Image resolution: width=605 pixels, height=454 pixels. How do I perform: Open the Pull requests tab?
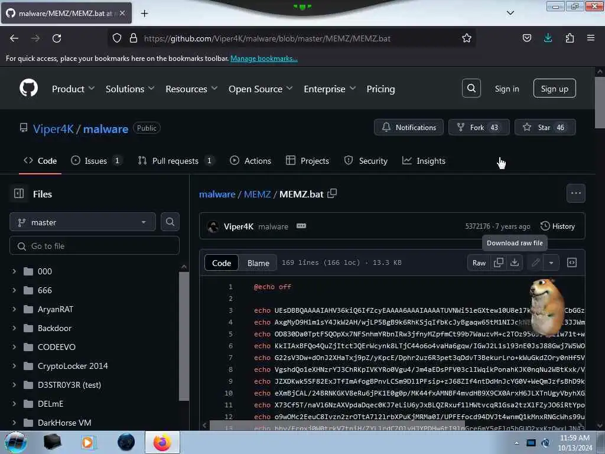click(x=176, y=161)
